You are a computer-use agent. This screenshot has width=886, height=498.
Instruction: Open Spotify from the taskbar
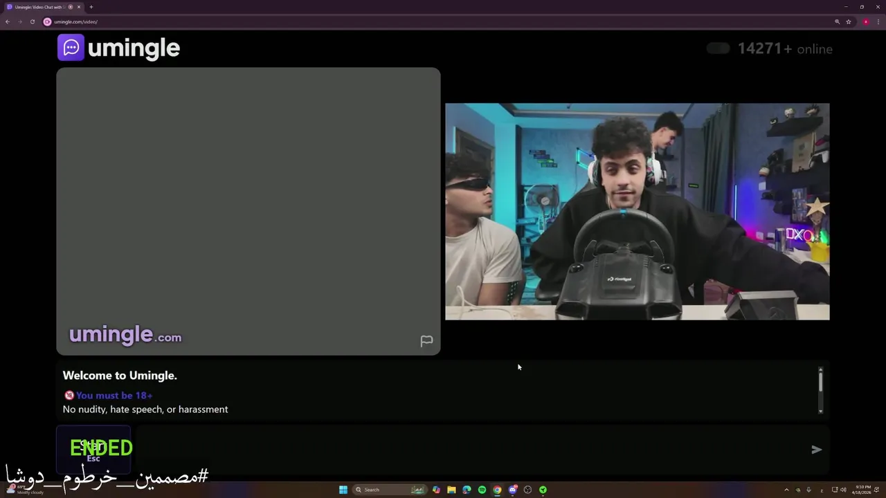482,490
